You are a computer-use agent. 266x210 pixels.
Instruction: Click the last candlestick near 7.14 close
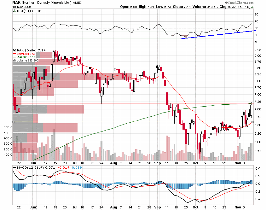[251, 110]
